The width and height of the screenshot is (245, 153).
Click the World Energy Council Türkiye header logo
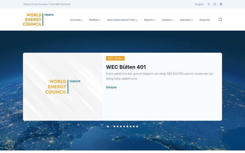[38, 19]
